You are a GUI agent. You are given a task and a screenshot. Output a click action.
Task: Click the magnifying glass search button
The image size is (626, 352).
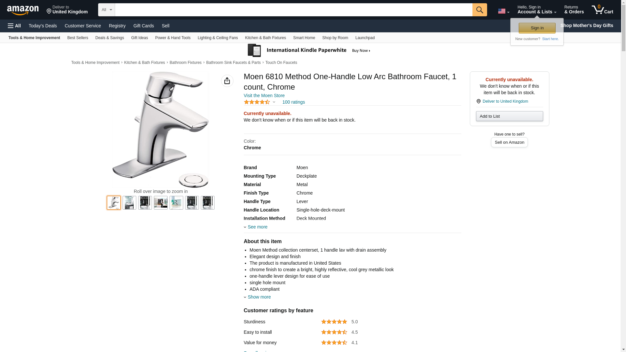pyautogui.click(x=479, y=10)
